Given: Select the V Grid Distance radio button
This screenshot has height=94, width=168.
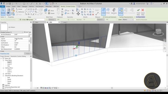Looking at the screenshot, I should pos(96,20).
